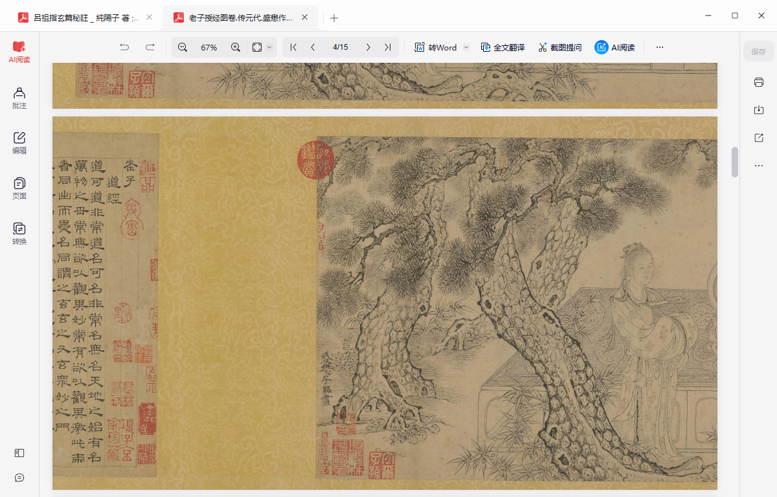Viewport: 777px width, 497px height.
Task: Jump to the last page
Action: 387,47
